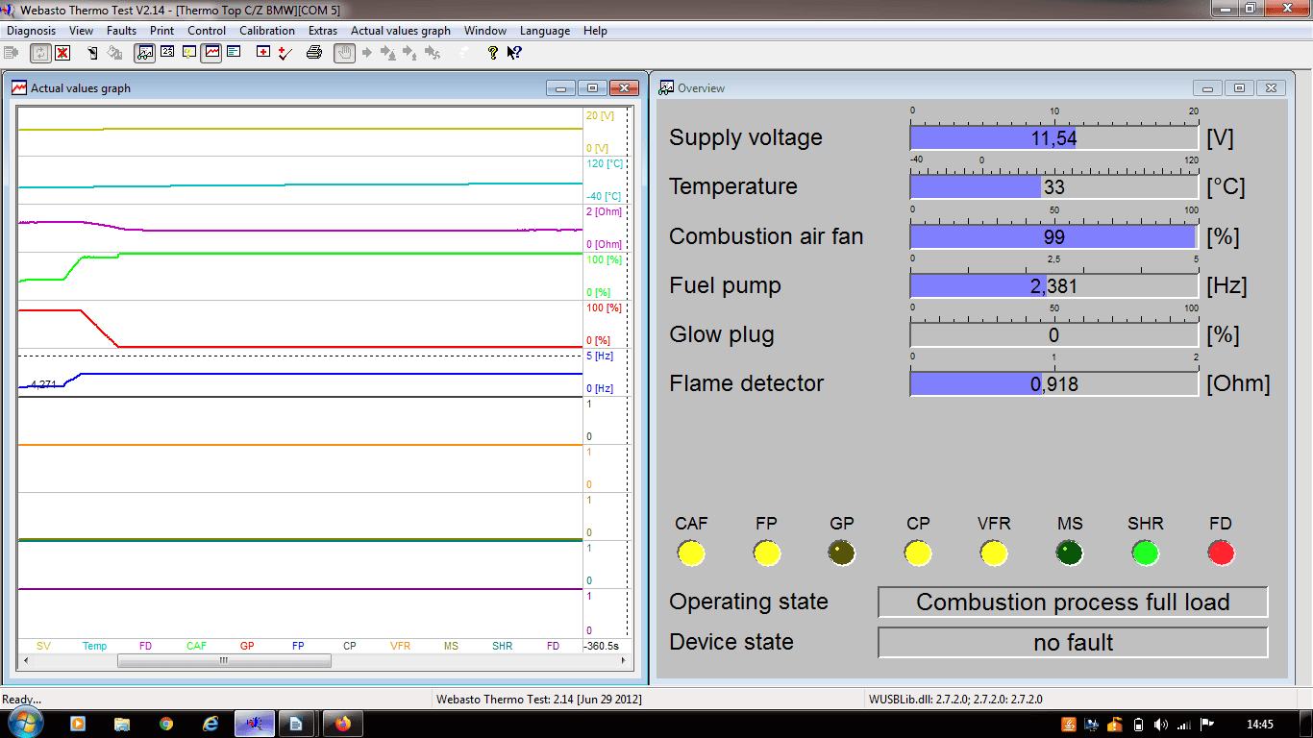Click the GP status LED
Screen dimensions: 1313x738
[x=842, y=553]
